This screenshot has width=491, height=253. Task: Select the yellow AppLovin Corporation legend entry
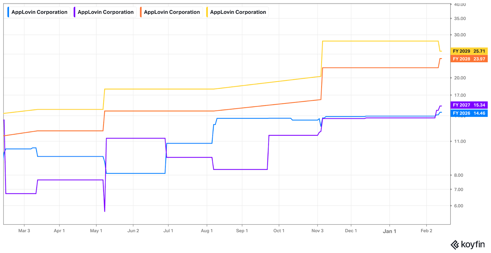point(238,12)
